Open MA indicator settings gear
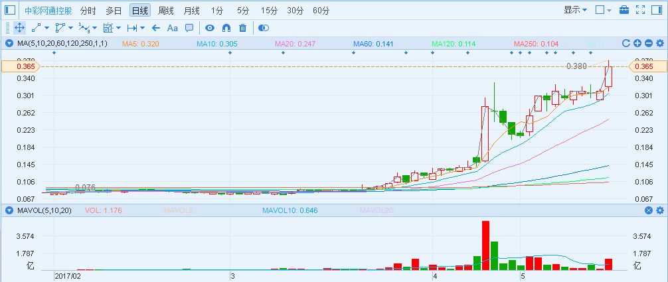 (x=660, y=43)
